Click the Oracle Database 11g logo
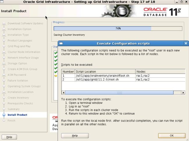Screen dimensions: 189x141 [162, 12]
